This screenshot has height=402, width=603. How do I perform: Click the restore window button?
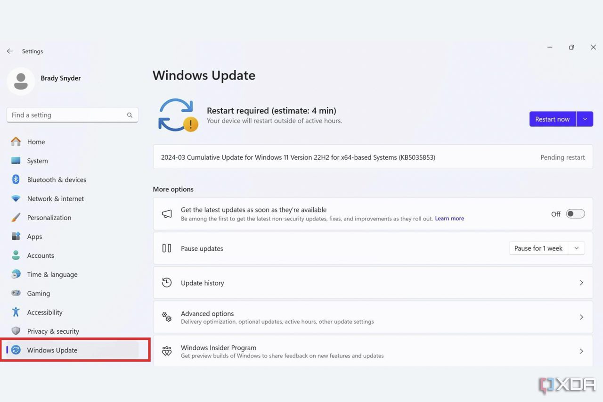coord(571,47)
